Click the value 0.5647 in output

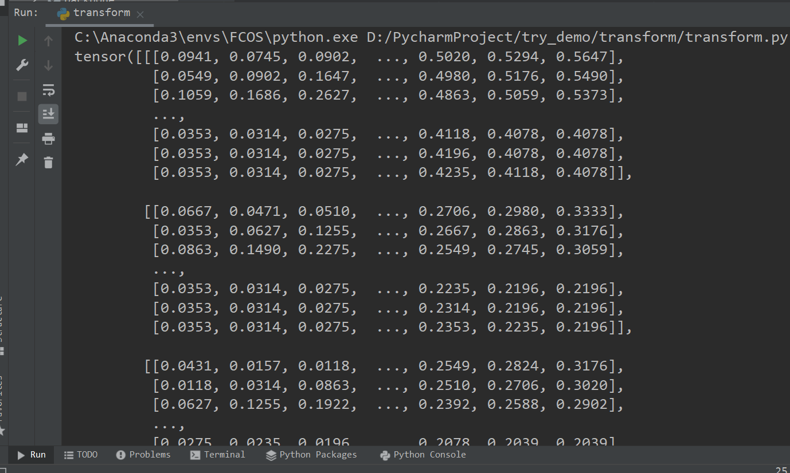tap(582, 57)
